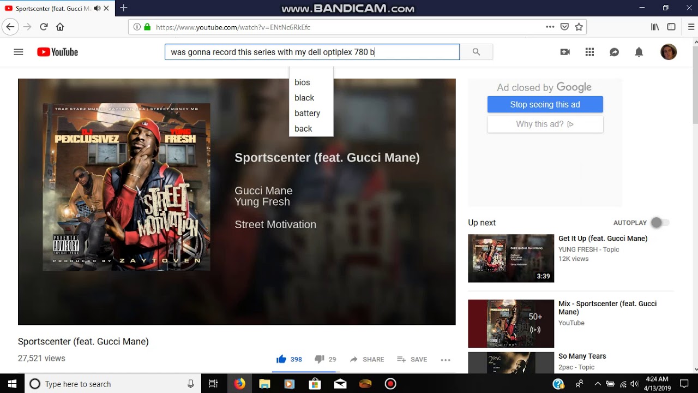Viewport: 698px width, 393px height.
Task: Click the main video player
Action: [237, 202]
